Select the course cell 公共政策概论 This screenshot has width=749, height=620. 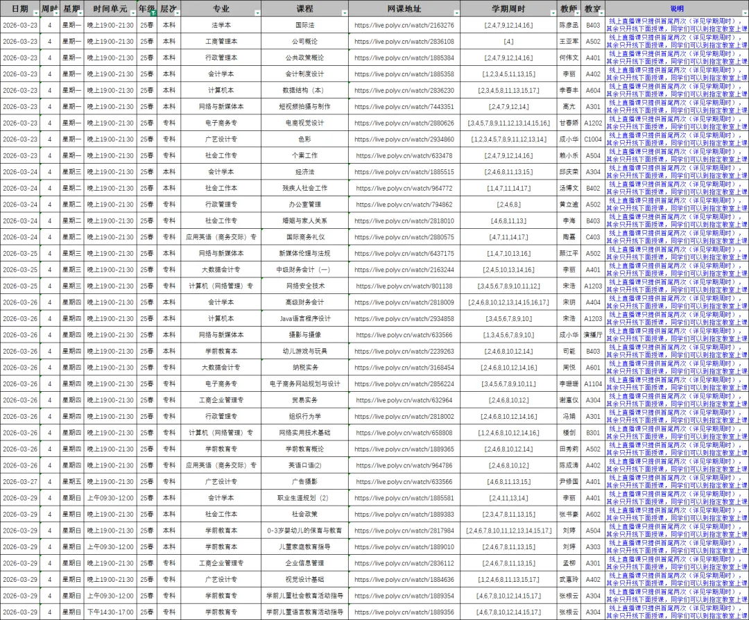[x=304, y=58]
